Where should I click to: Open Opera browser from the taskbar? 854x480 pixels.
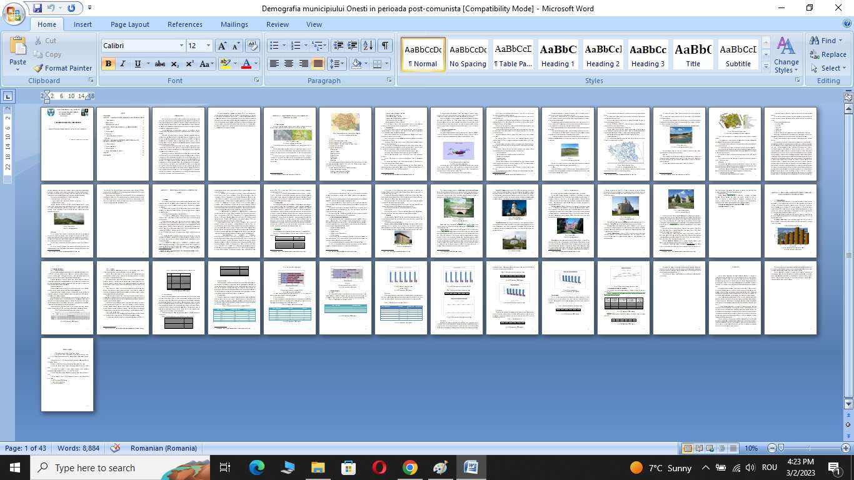pos(379,467)
